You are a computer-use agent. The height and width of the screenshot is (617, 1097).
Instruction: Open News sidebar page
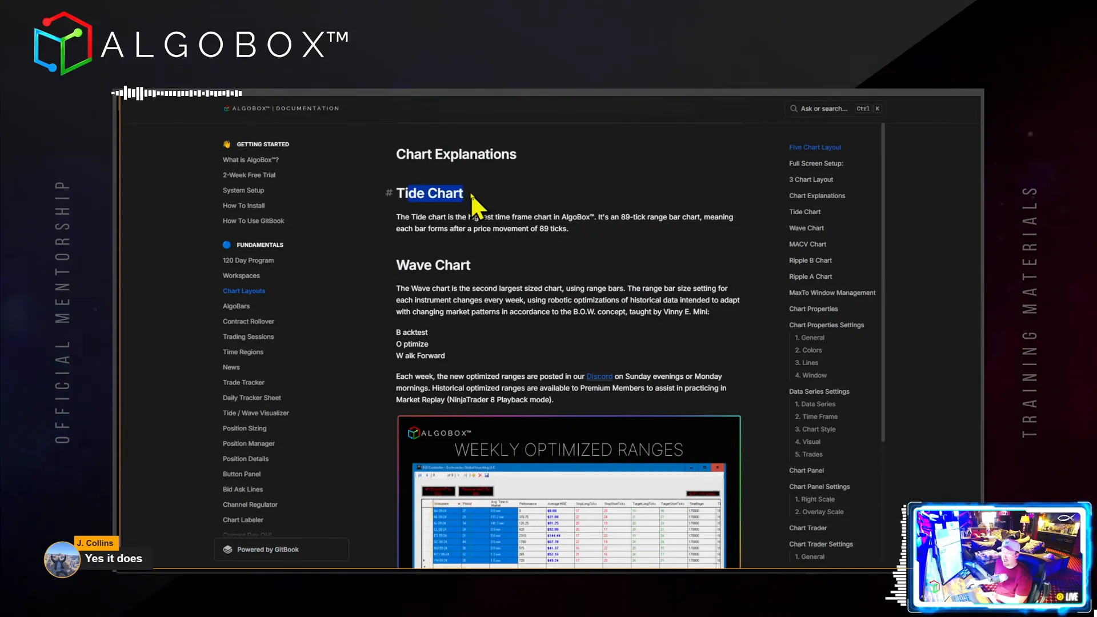pyautogui.click(x=231, y=367)
